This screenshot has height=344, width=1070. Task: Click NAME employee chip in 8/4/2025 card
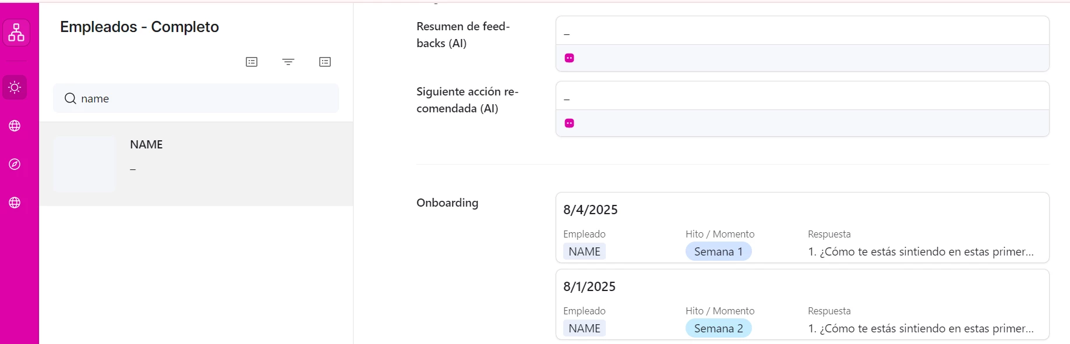584,251
